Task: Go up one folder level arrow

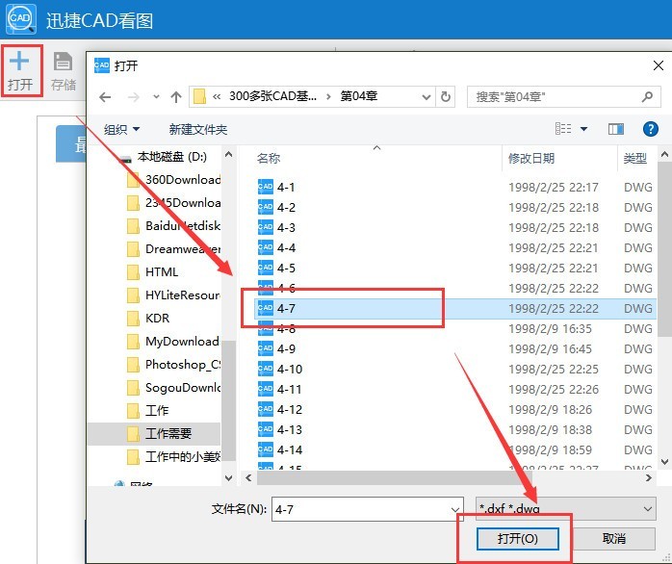Action: coord(176,97)
